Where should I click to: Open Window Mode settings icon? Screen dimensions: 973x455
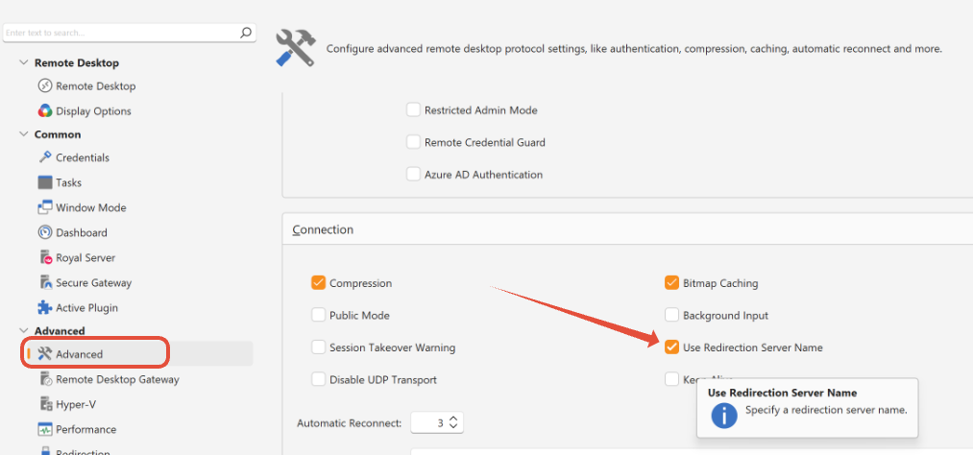(44, 207)
